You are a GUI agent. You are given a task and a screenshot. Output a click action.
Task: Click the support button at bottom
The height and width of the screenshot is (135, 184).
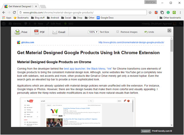(146, 131)
